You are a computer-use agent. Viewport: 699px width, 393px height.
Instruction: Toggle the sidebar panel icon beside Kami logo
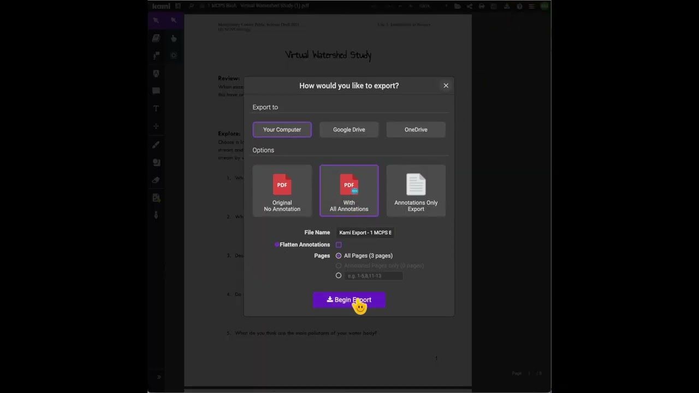point(177,6)
